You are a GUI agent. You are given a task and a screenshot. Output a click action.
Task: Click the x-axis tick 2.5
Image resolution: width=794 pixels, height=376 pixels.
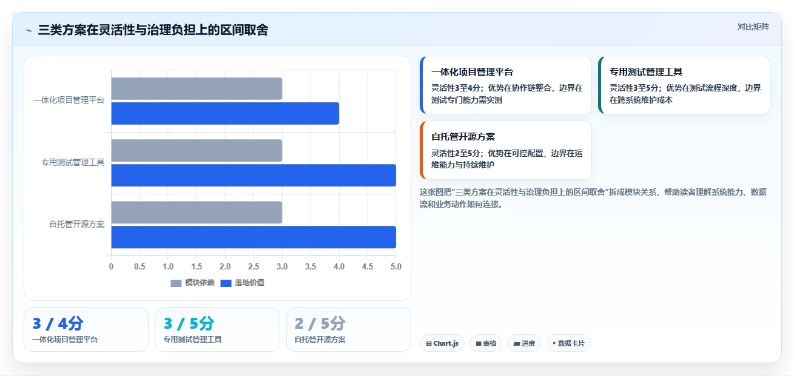(x=254, y=266)
